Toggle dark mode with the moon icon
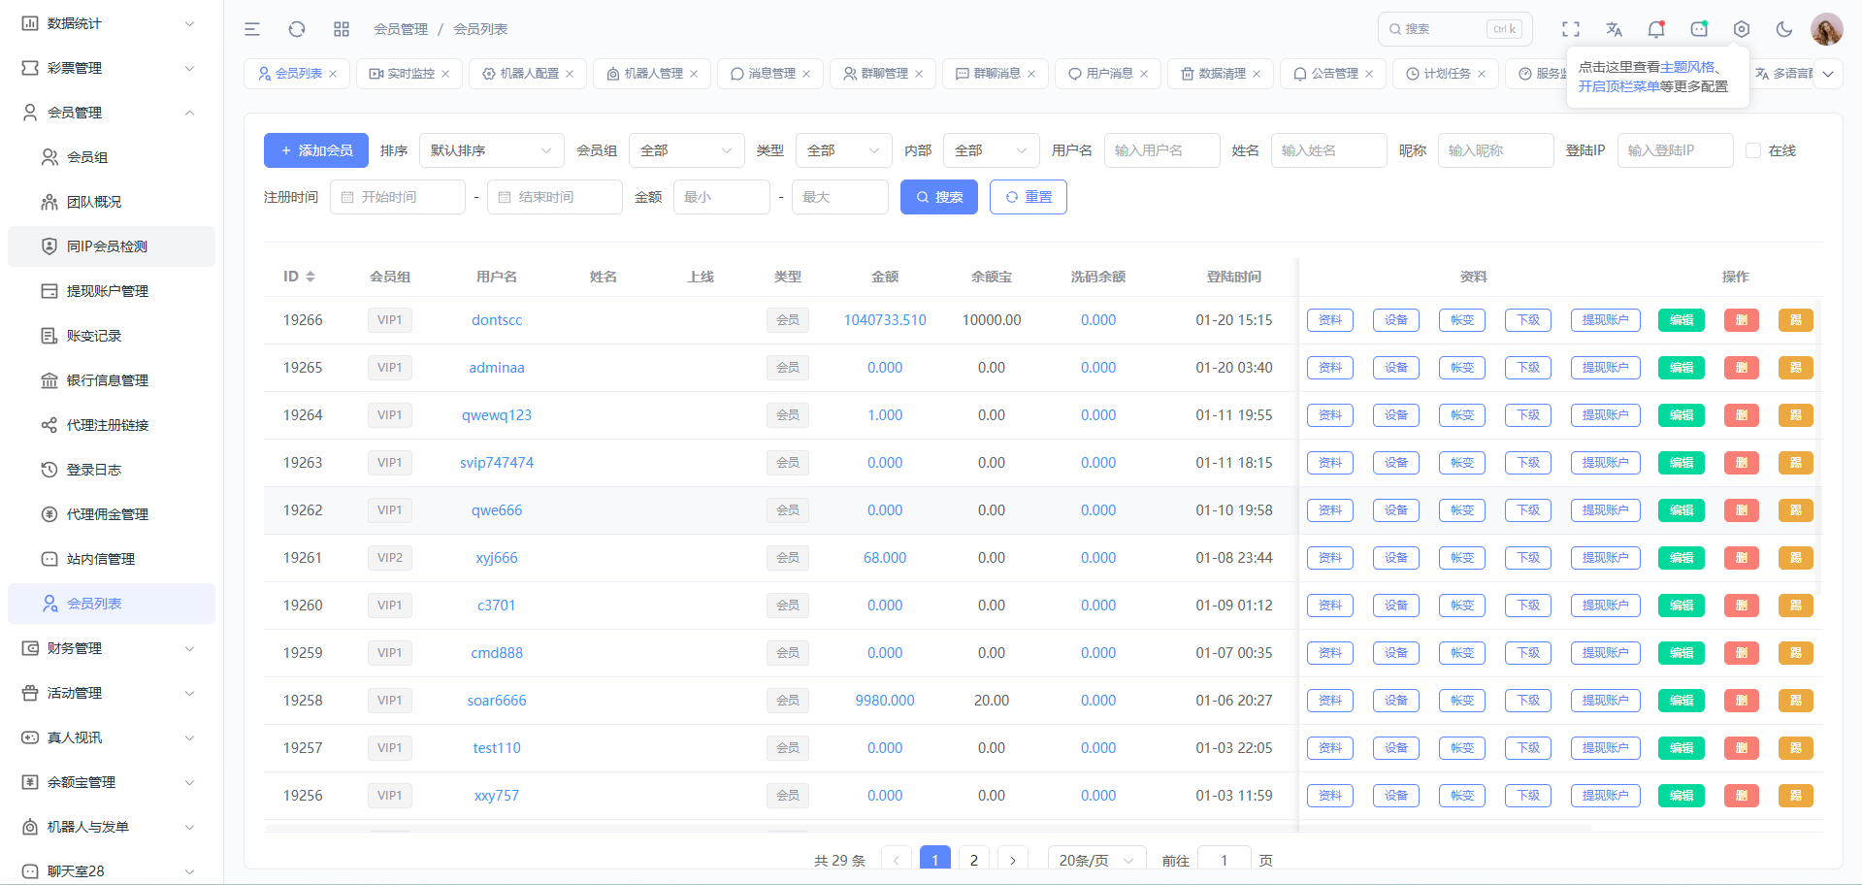 click(x=1784, y=29)
